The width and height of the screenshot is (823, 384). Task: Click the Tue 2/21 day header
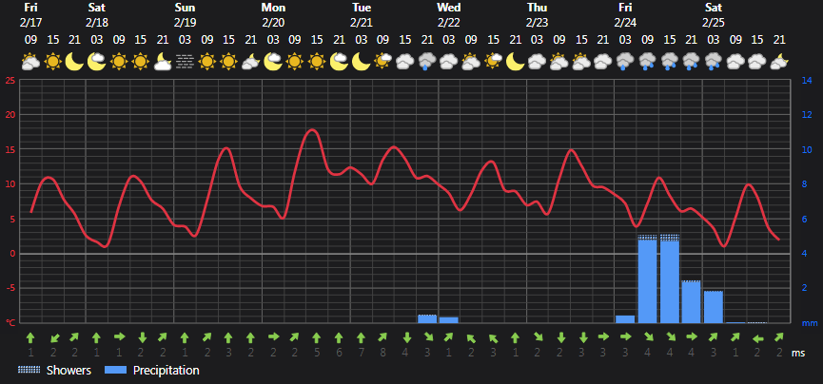coord(362,15)
